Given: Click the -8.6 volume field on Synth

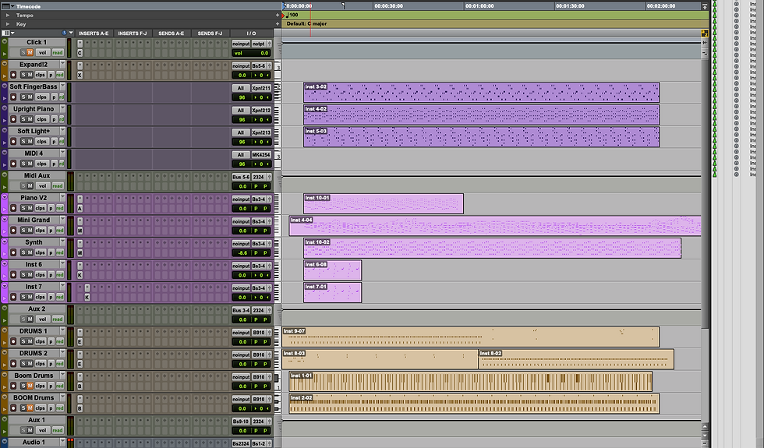Looking at the screenshot, I should click(x=242, y=253).
